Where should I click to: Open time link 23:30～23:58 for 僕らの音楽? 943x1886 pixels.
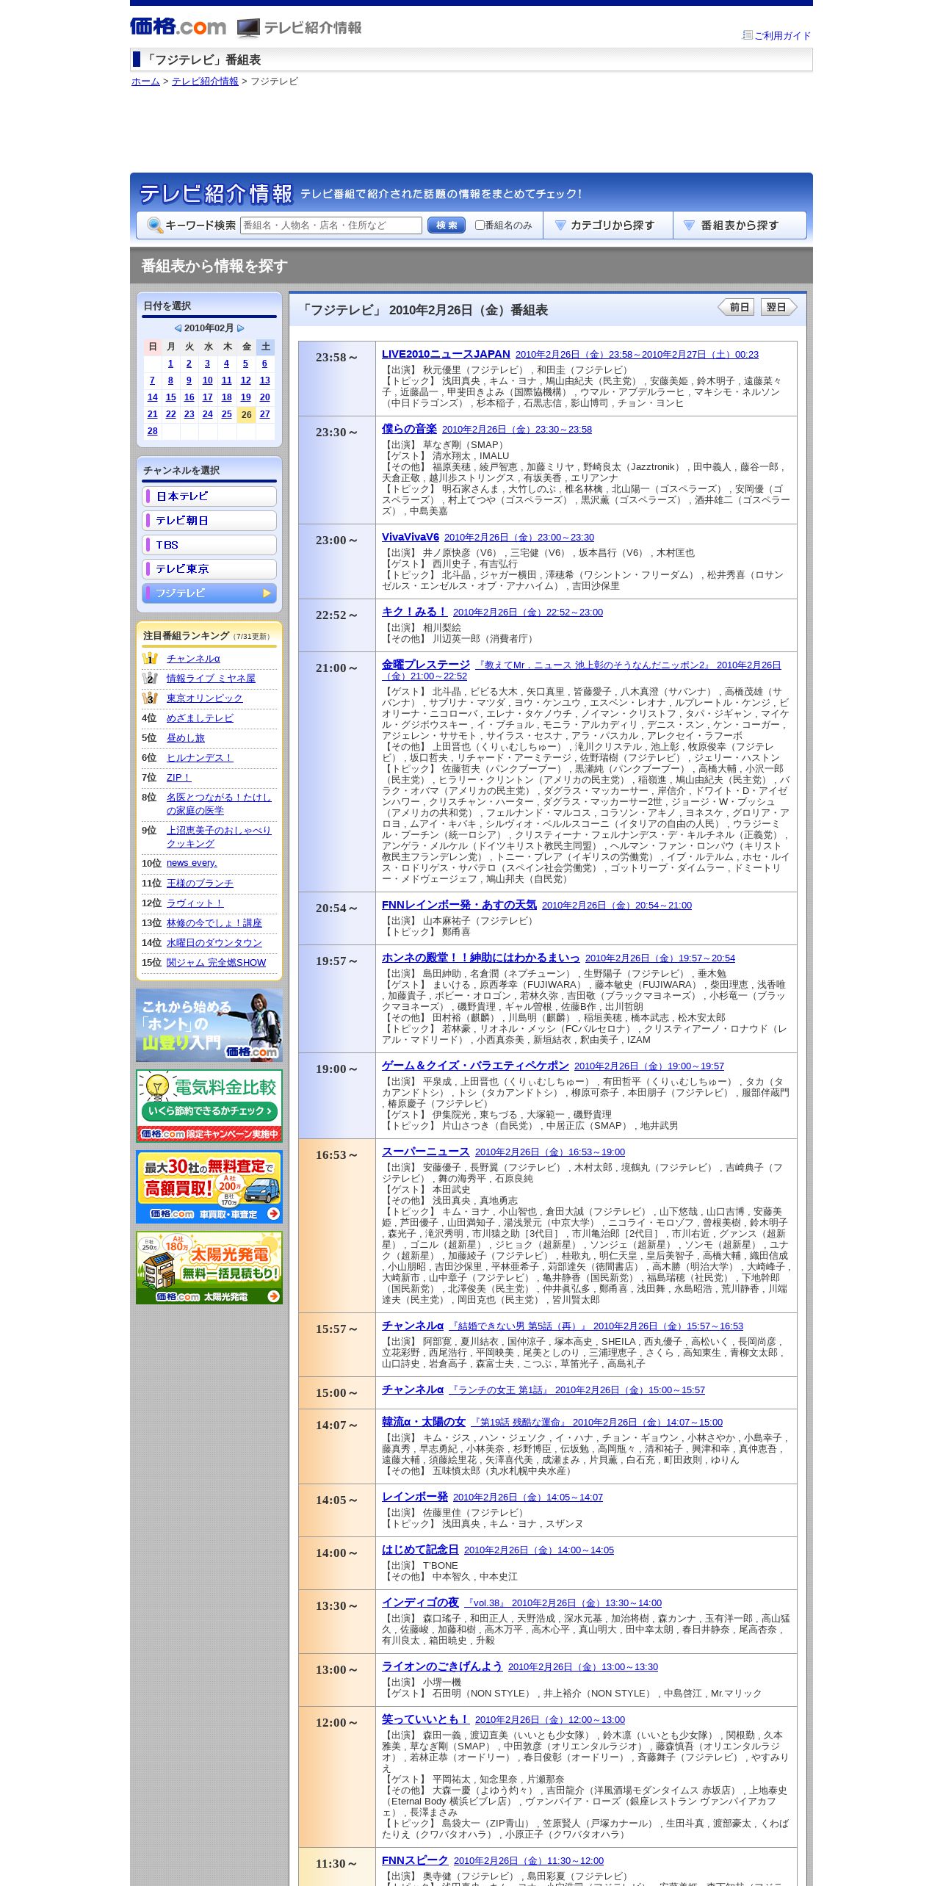517,430
